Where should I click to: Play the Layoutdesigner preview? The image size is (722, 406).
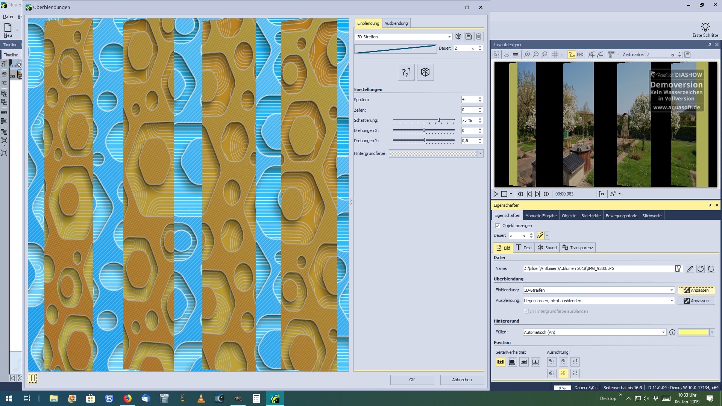pos(496,194)
